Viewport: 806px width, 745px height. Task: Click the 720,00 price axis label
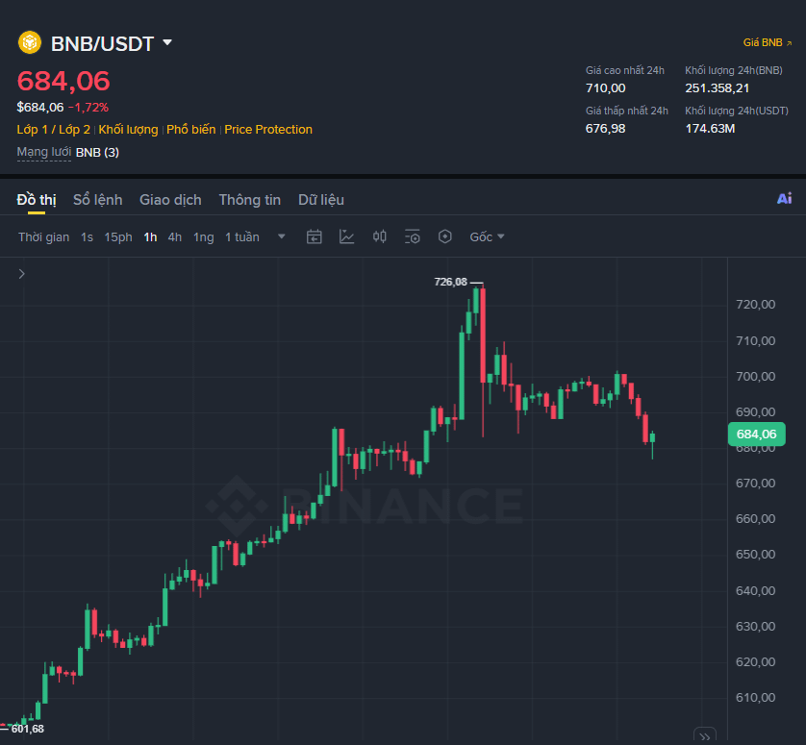click(755, 305)
